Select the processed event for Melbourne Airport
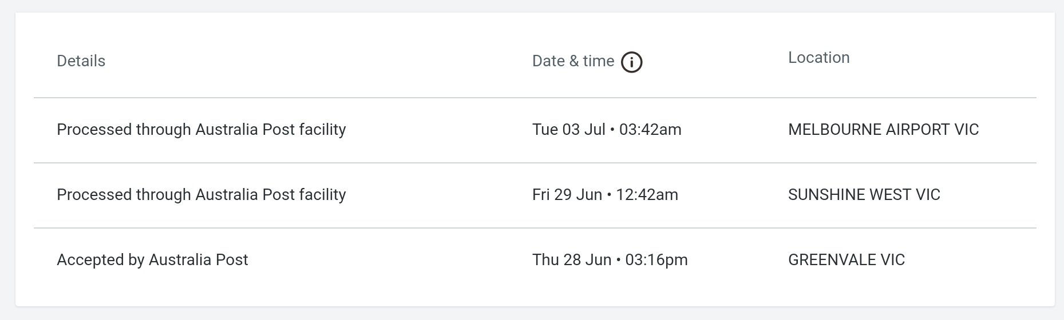Viewport: 1064px width, 320px height. (201, 130)
